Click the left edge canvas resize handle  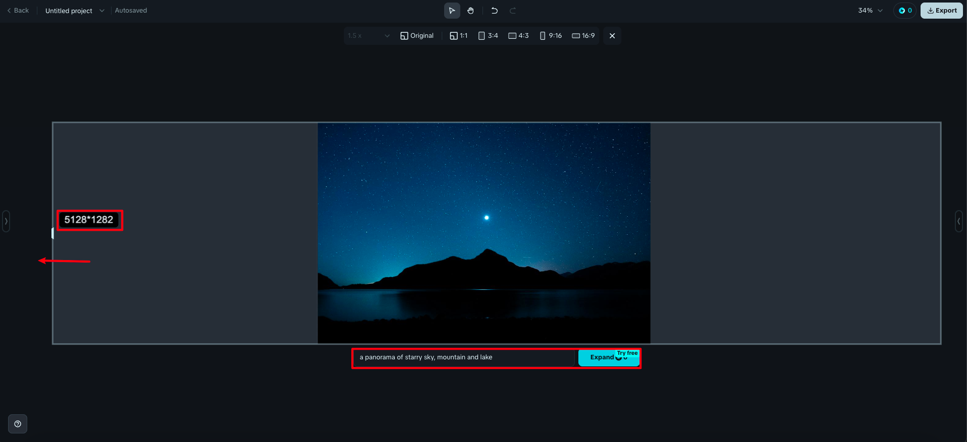pyautogui.click(x=52, y=233)
